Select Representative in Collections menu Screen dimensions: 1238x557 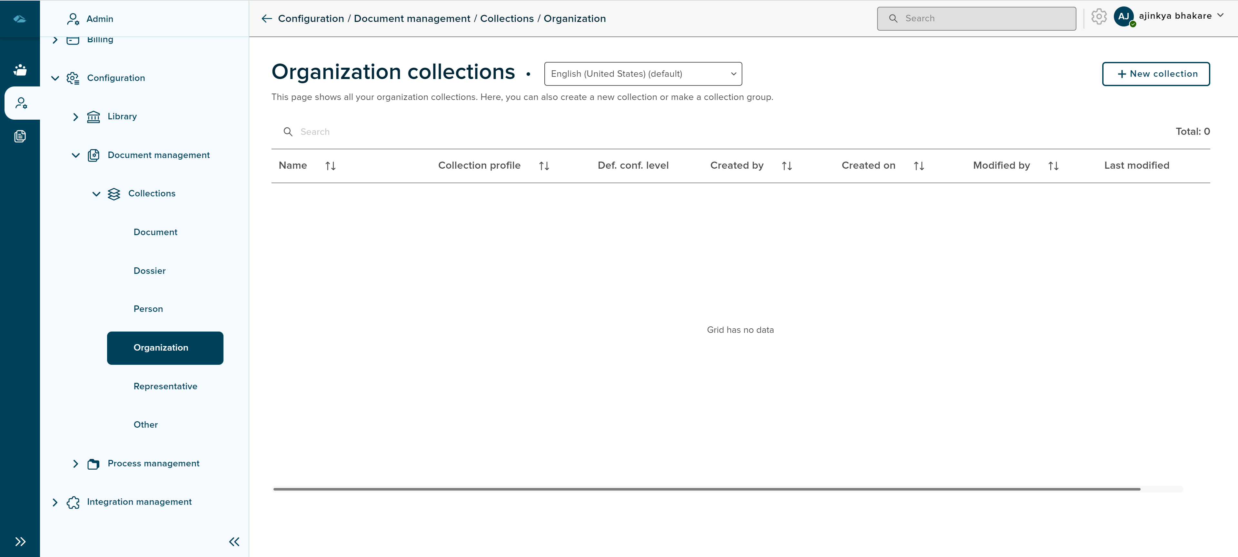(165, 386)
